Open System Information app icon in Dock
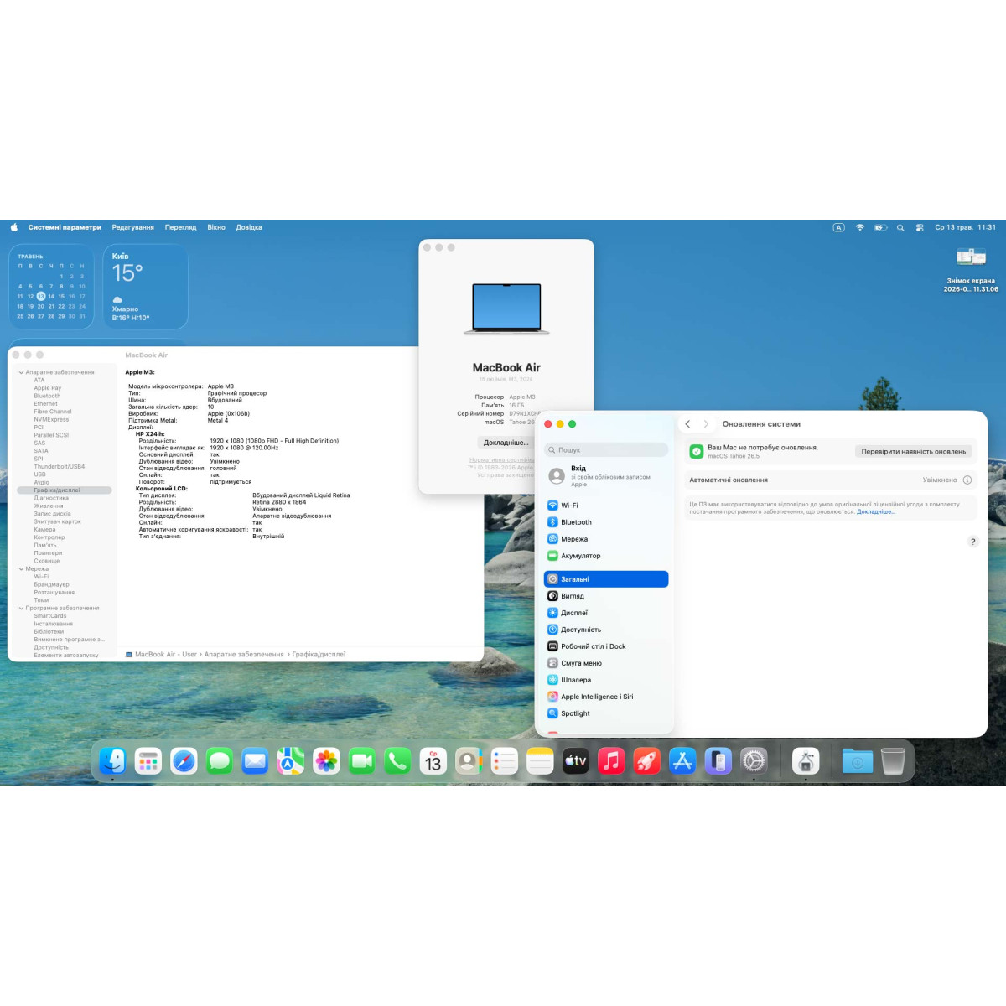The width and height of the screenshot is (1006, 1006). (806, 761)
